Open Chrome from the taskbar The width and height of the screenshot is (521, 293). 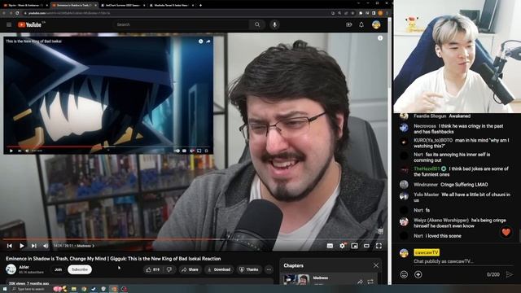click(84, 289)
